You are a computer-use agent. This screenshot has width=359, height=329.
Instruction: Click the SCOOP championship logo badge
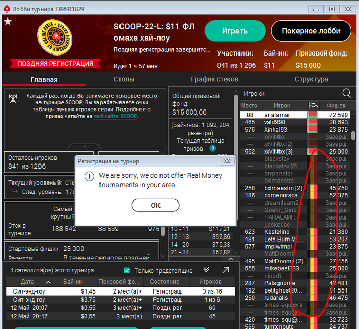click(x=55, y=38)
